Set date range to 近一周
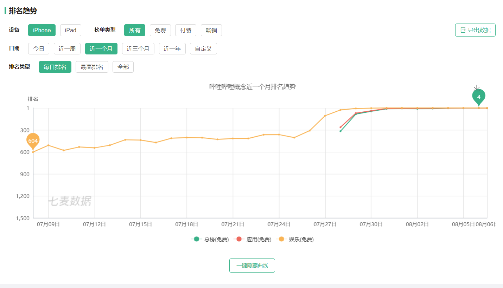 pos(67,49)
